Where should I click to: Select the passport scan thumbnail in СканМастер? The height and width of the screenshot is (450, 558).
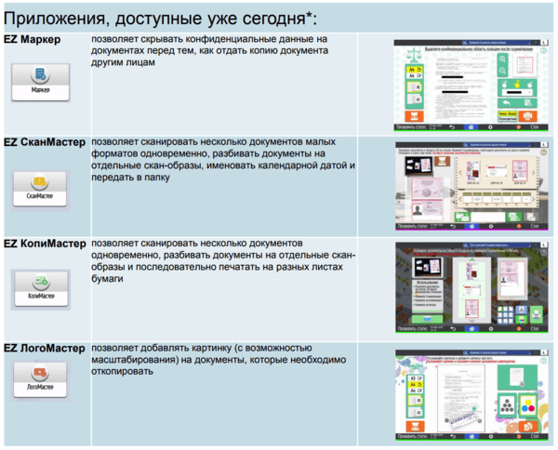[520, 171]
